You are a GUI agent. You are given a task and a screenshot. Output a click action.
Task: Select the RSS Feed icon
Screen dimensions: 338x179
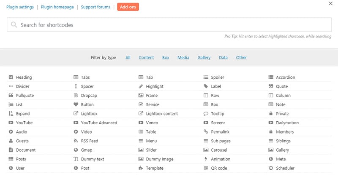(76, 141)
